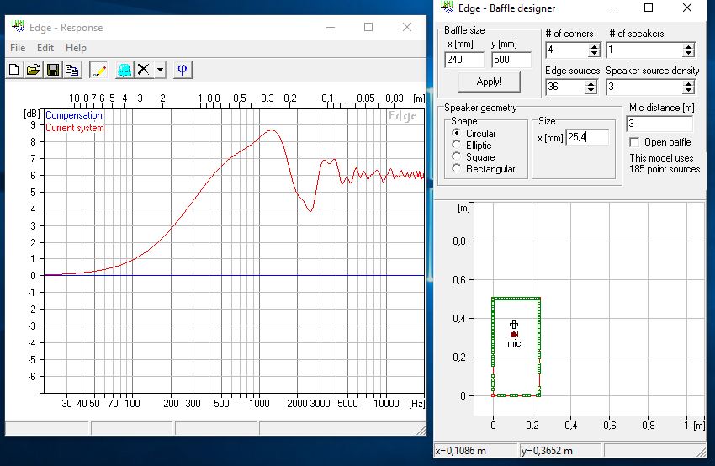Minimize the Baffle designer window
This screenshot has width=715, height=466.
pyautogui.click(x=610, y=8)
